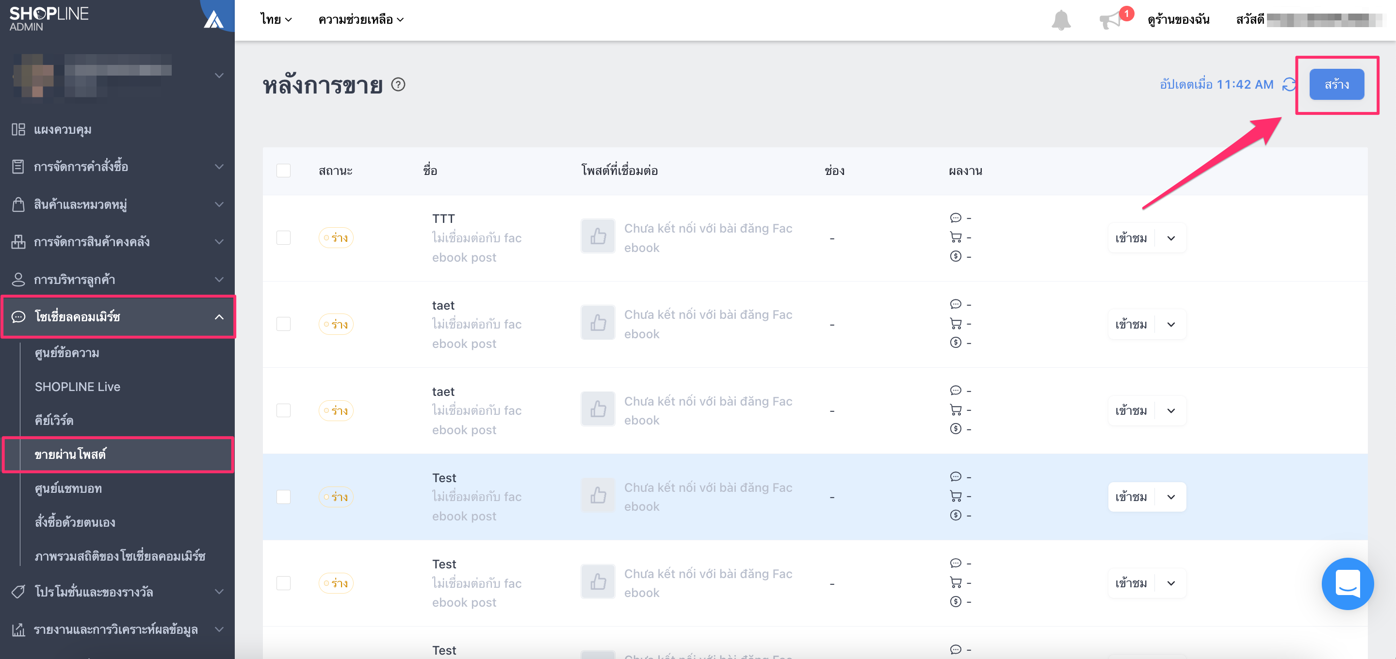The height and width of the screenshot is (659, 1396).
Task: Click the SHOPLINE Admin logo
Action: tap(49, 18)
